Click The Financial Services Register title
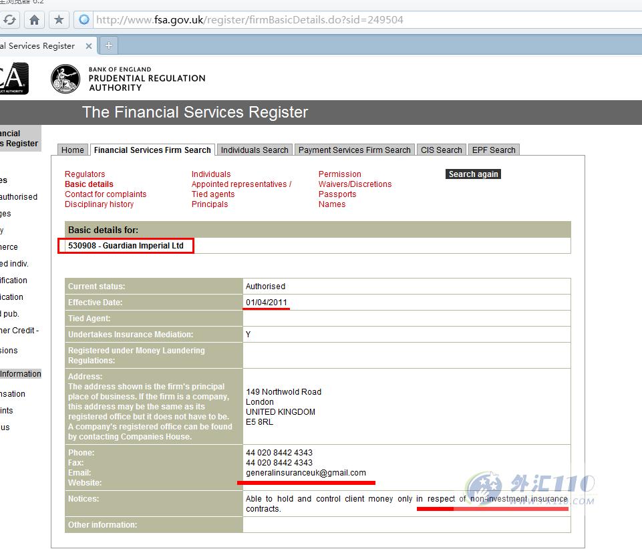642x549 pixels. point(195,112)
